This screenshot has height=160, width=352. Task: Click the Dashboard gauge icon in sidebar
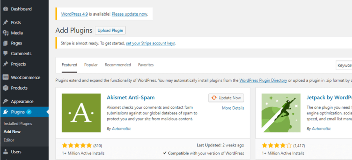6,9
